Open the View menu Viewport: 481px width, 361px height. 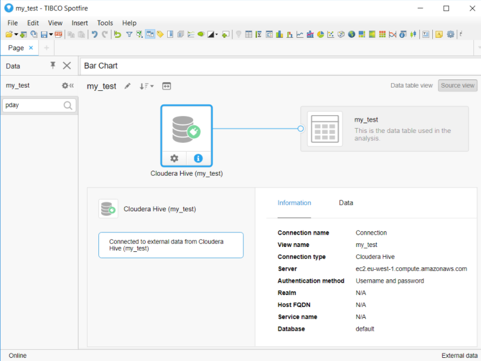[55, 23]
